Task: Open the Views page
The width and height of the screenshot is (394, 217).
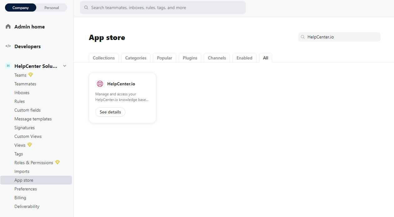Action: pos(20,145)
